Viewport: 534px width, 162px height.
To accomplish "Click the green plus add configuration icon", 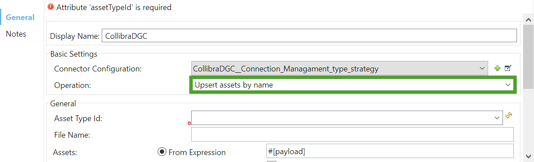I will coord(497,68).
